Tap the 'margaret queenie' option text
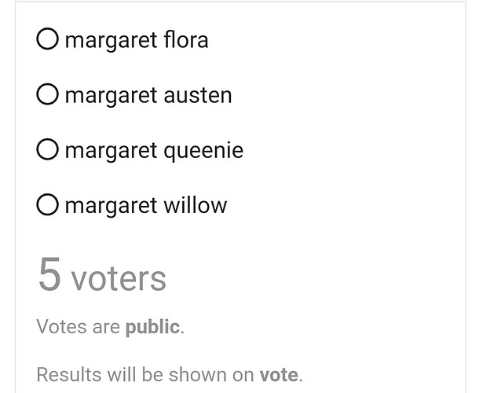Image resolution: width=479 pixels, height=393 pixels. (154, 150)
